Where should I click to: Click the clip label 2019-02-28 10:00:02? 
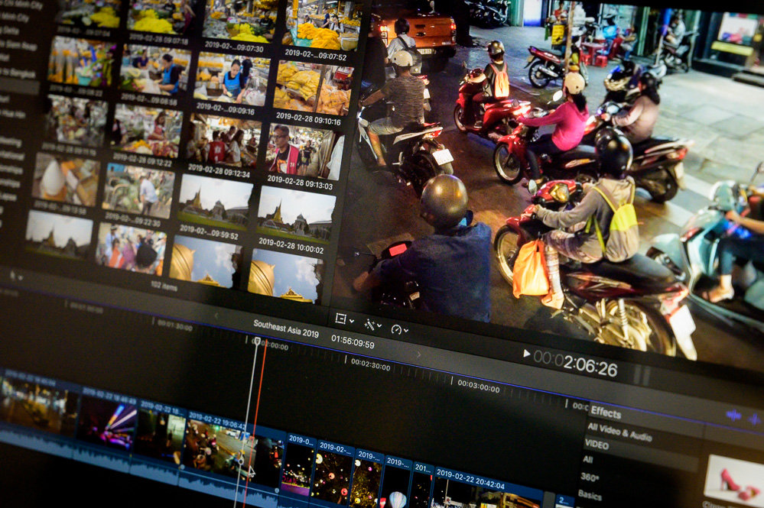coord(291,246)
